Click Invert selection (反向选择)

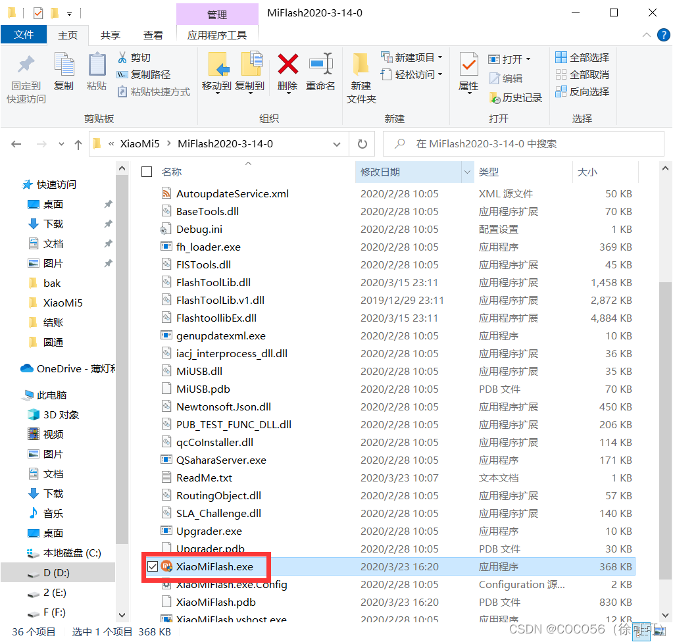click(582, 91)
